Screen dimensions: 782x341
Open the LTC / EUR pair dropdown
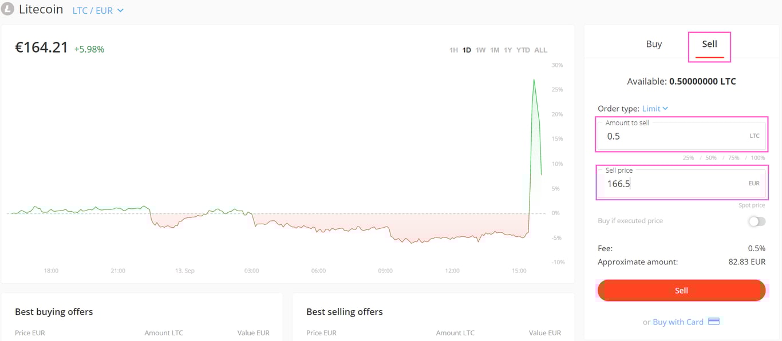[x=98, y=11]
